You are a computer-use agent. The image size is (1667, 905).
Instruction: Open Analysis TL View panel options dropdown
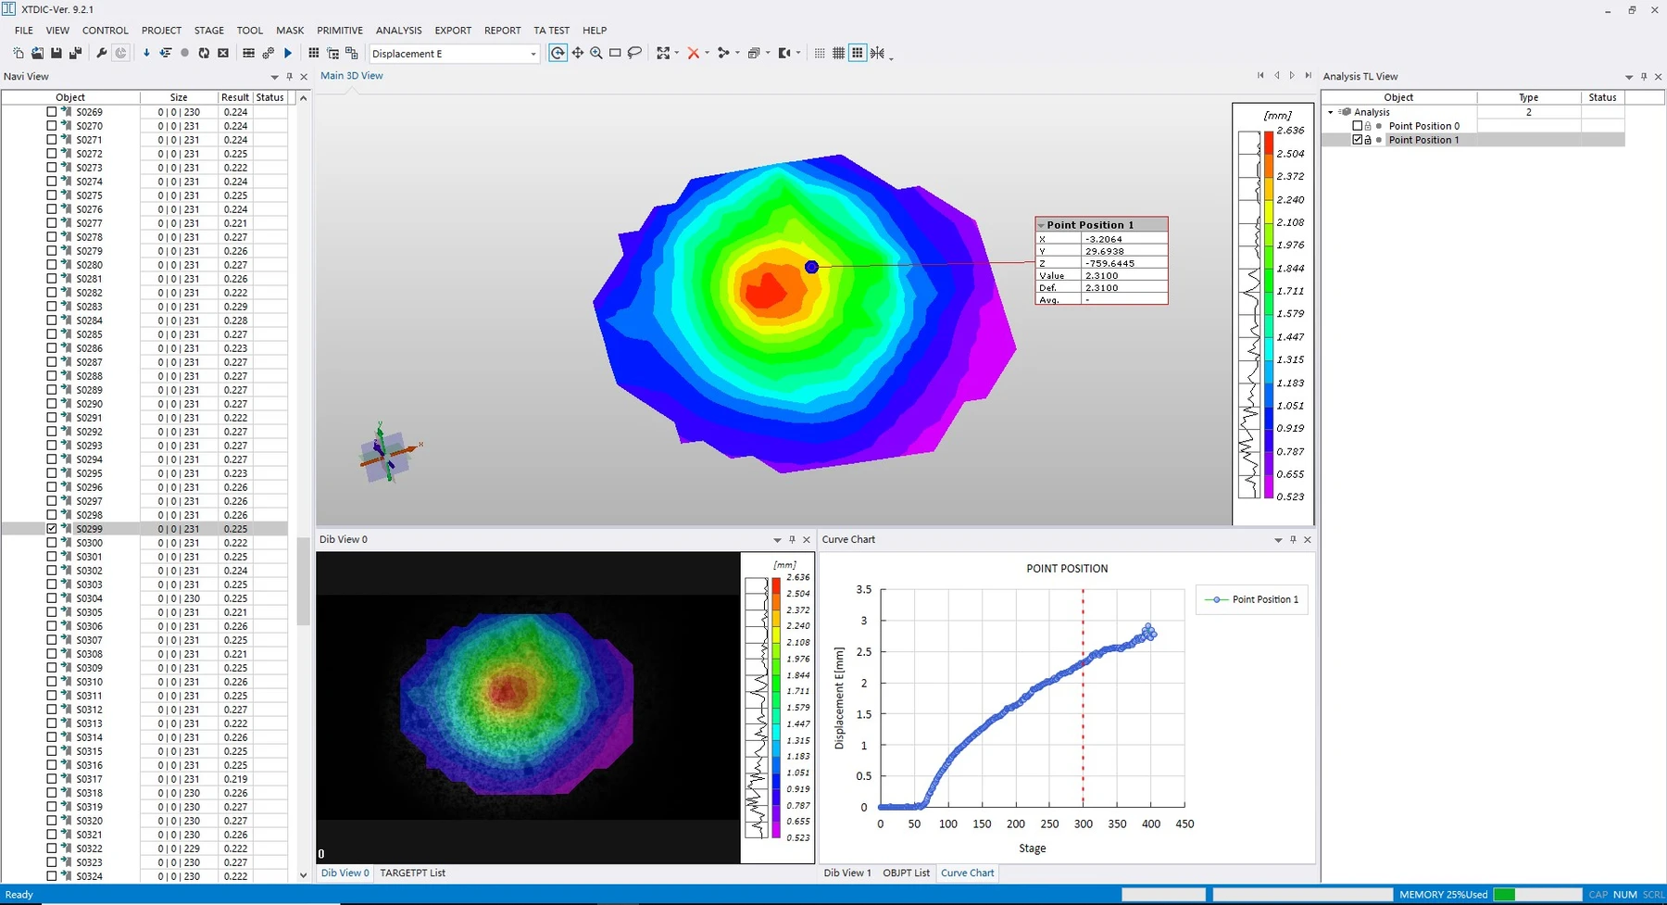[1629, 77]
